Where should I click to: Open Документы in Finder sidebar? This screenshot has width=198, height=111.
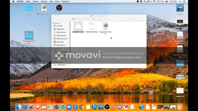61,45
